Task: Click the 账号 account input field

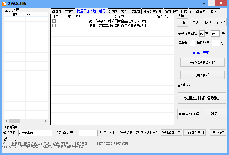Action: tap(88, 133)
